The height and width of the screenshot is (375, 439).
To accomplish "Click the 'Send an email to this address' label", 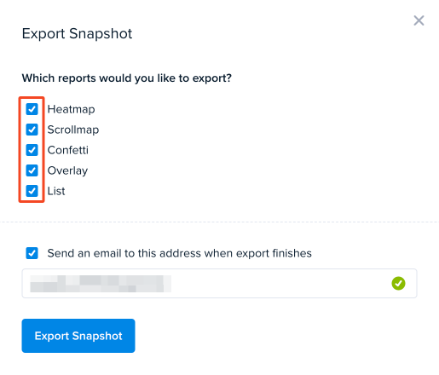I will pyautogui.click(x=179, y=253).
